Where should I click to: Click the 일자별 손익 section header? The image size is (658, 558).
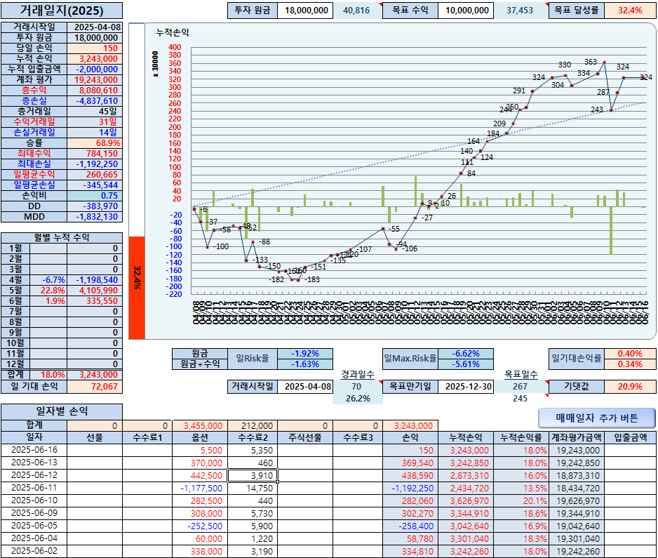point(62,411)
